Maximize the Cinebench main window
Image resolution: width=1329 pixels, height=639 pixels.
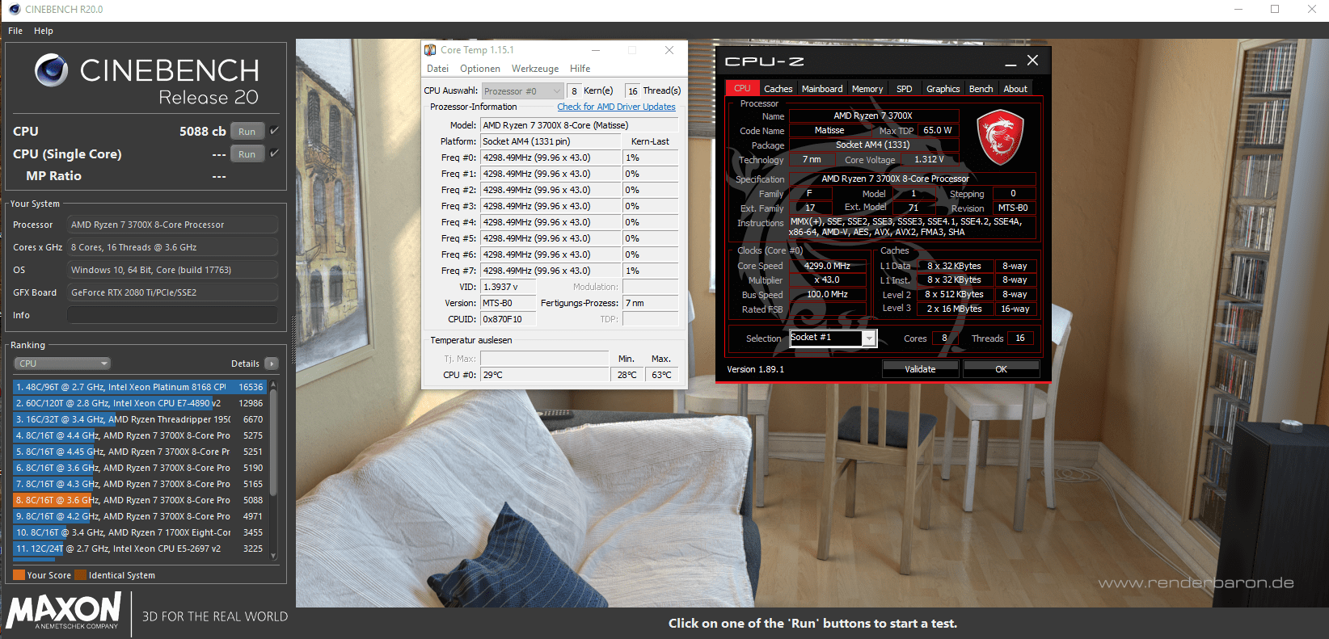tap(1275, 9)
